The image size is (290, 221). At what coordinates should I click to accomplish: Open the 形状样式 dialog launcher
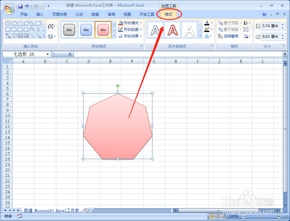(x=141, y=46)
